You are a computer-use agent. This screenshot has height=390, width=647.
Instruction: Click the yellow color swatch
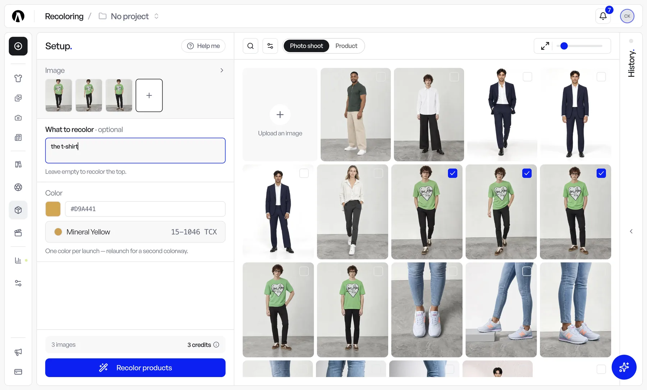pos(53,209)
